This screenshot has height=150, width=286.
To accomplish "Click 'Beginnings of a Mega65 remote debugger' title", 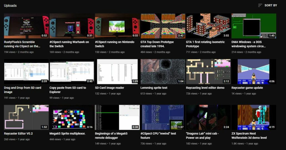I will (x=111, y=135).
